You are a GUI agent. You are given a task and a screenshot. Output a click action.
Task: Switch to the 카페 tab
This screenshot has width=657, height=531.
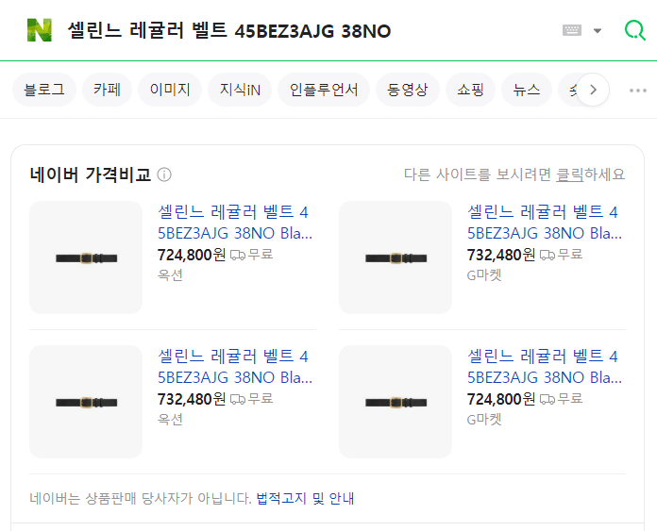(106, 90)
